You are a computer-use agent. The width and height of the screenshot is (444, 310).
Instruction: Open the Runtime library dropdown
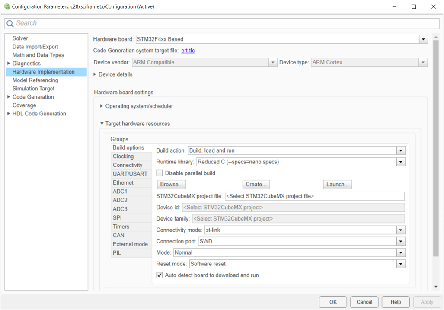(x=401, y=162)
